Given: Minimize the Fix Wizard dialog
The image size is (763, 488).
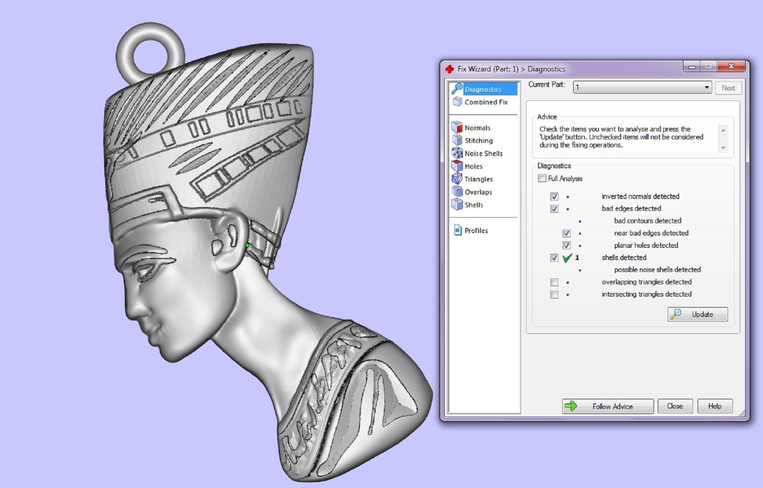Looking at the screenshot, I should pos(692,66).
